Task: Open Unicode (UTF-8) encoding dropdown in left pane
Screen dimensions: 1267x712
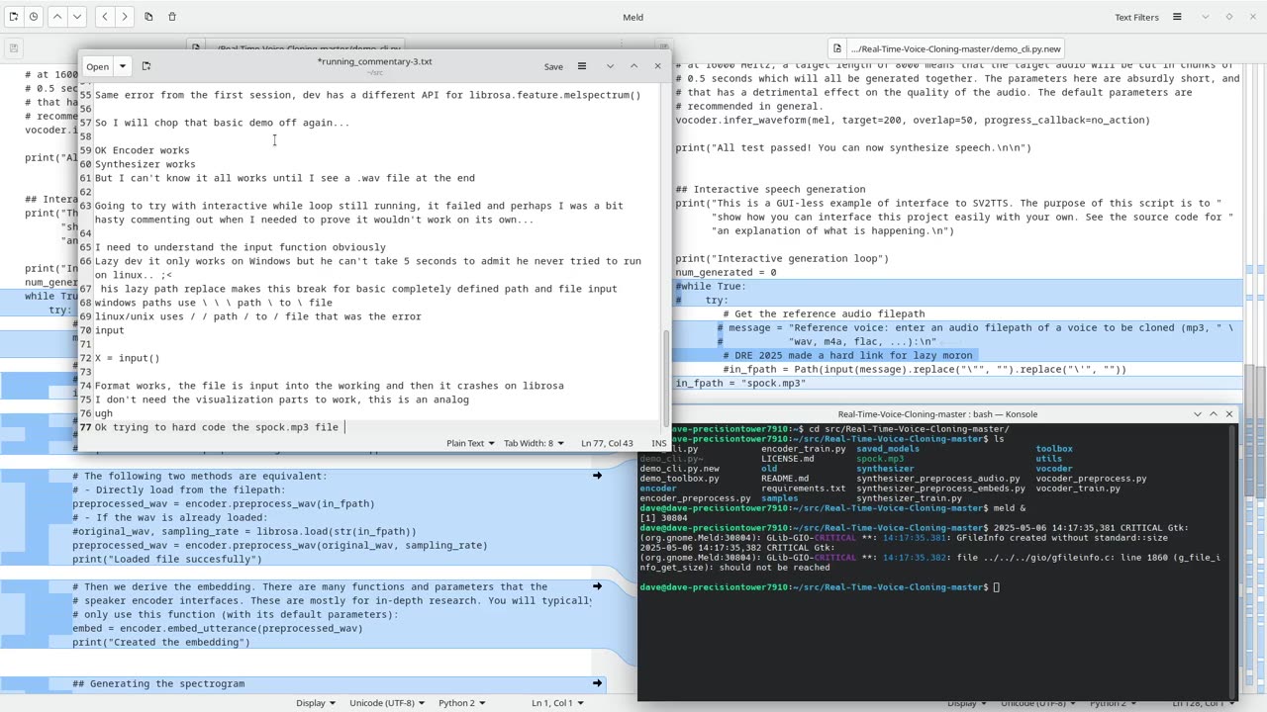Action: [387, 703]
